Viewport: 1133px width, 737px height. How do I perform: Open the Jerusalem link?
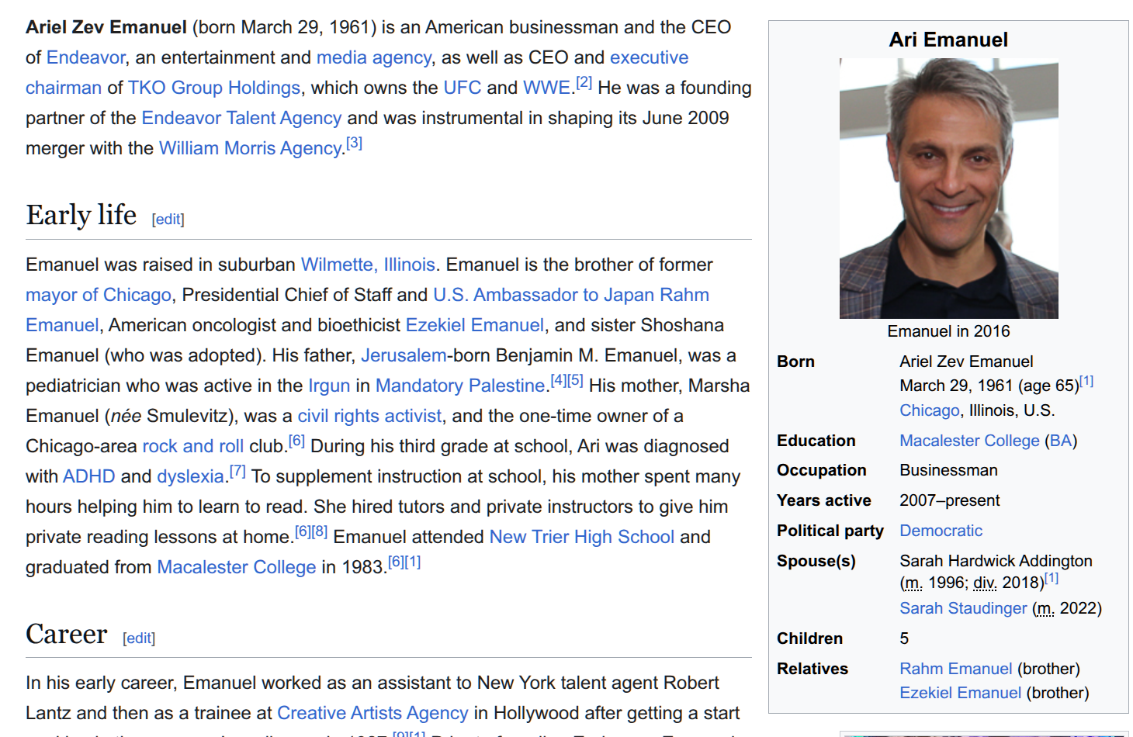tap(404, 355)
